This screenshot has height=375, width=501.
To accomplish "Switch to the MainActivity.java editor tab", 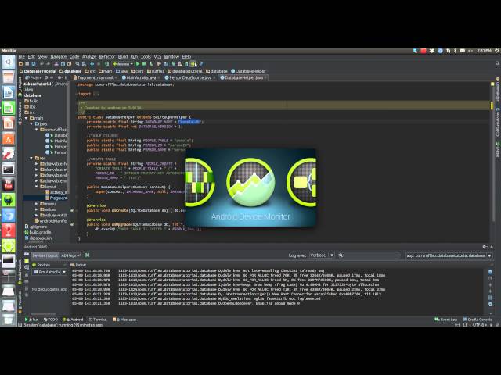I will coord(141,77).
